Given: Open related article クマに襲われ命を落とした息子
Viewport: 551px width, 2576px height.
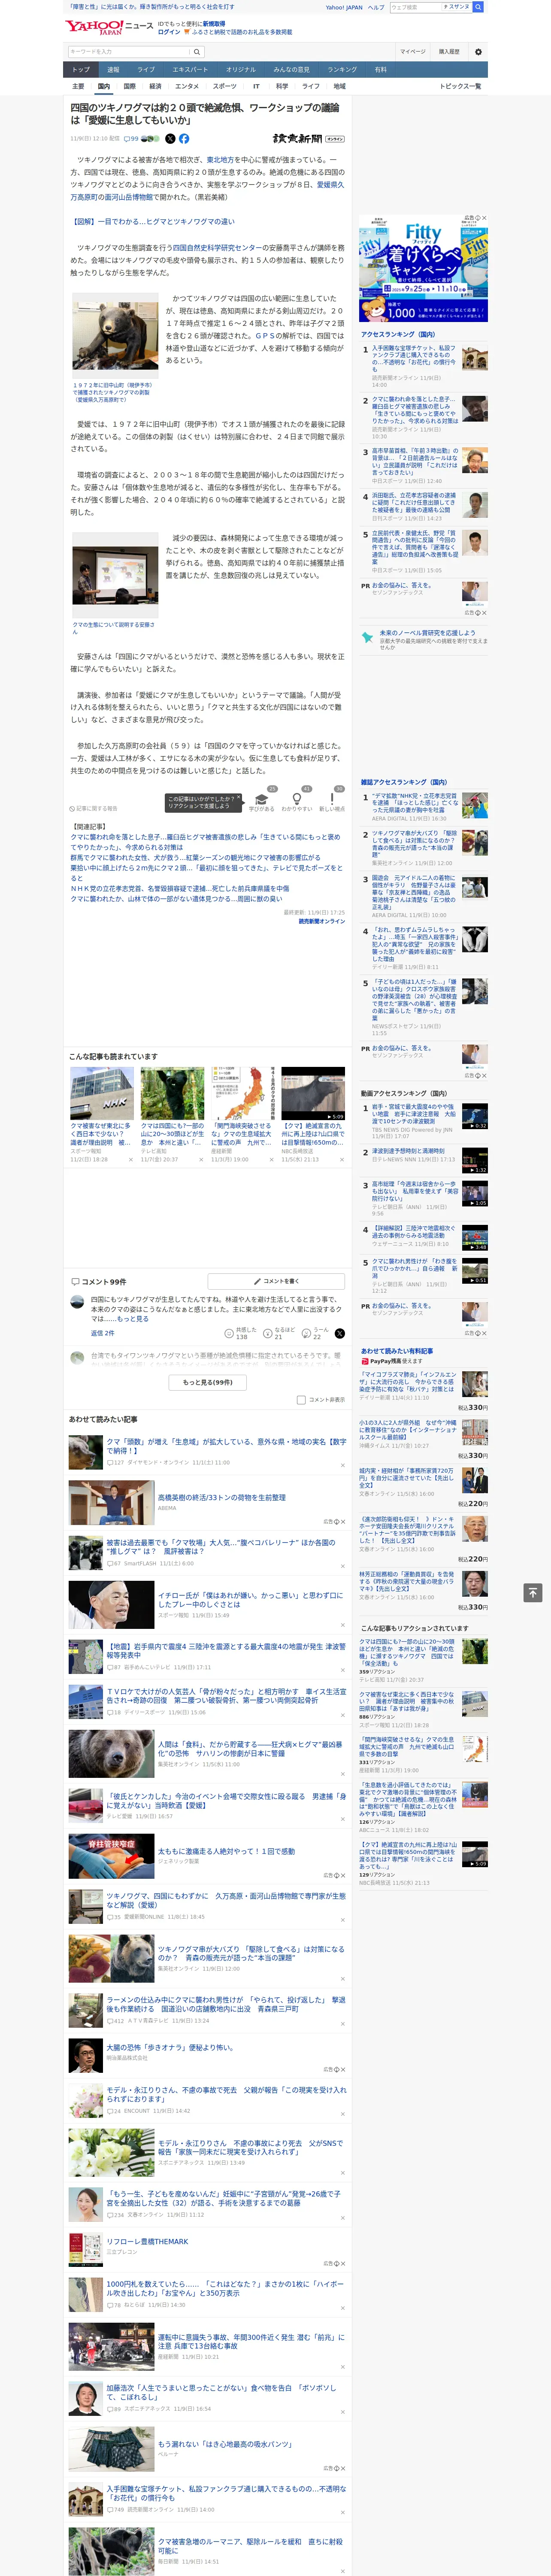Looking at the screenshot, I should point(205,841).
